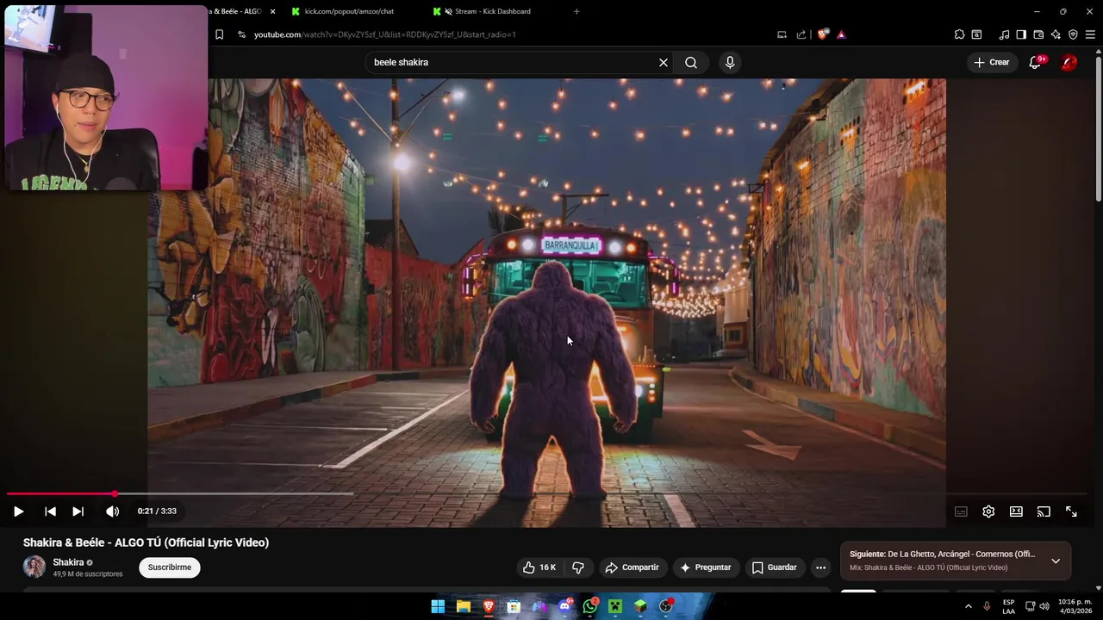The height and width of the screenshot is (620, 1103).
Task: Save video with Guardar button
Action: (x=775, y=567)
